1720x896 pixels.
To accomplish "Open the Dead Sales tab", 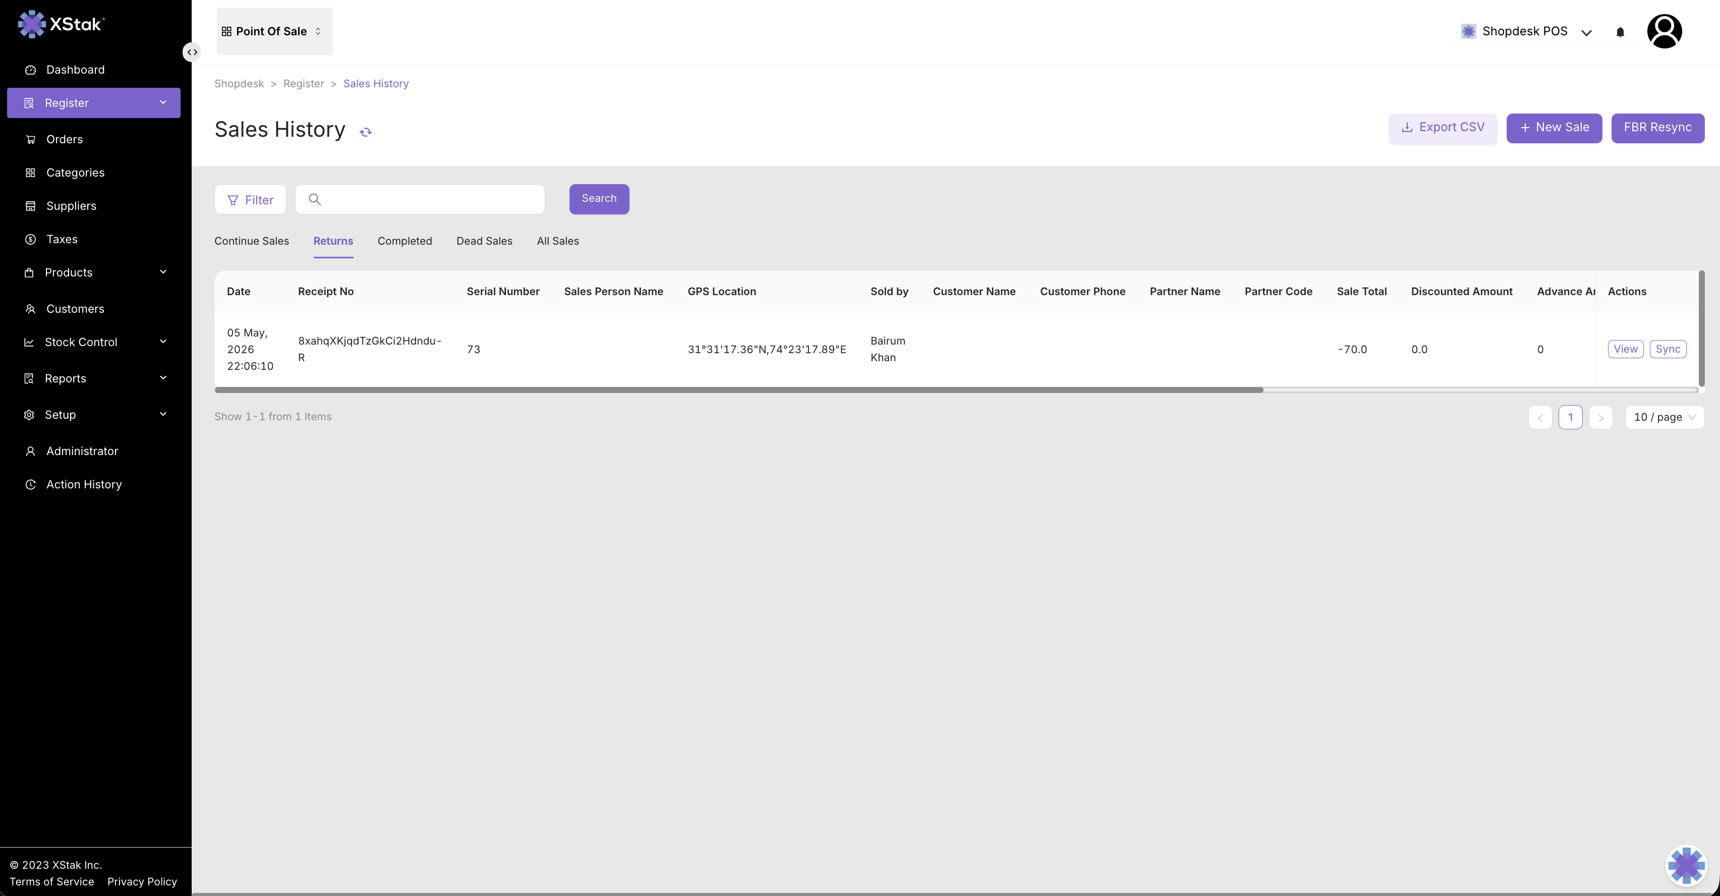I will click(484, 241).
